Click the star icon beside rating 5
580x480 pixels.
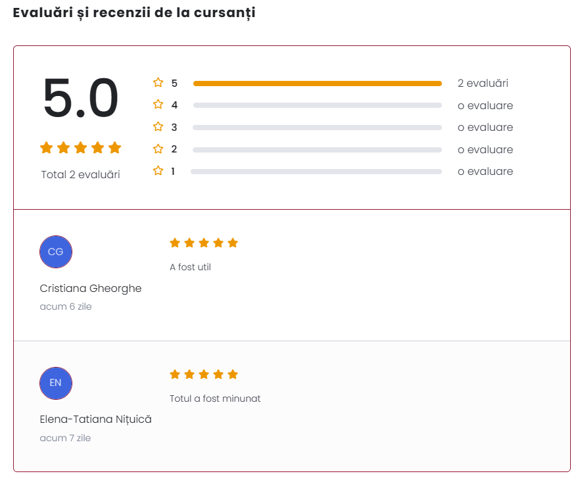[158, 83]
